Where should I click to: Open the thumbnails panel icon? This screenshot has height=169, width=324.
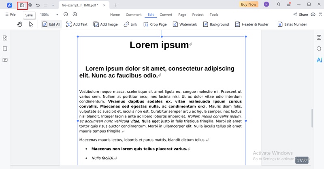tap(5, 38)
